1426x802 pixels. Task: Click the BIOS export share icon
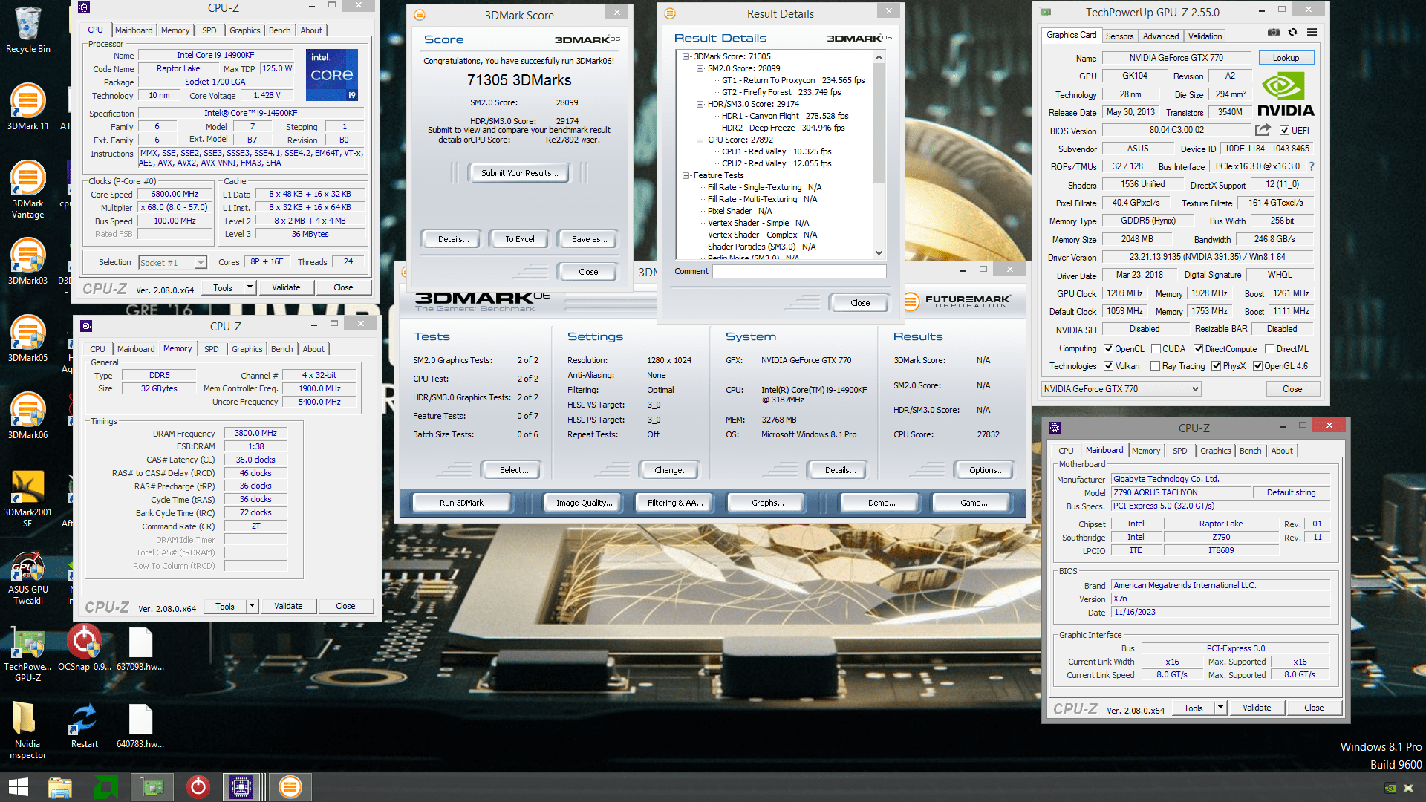coord(1262,130)
